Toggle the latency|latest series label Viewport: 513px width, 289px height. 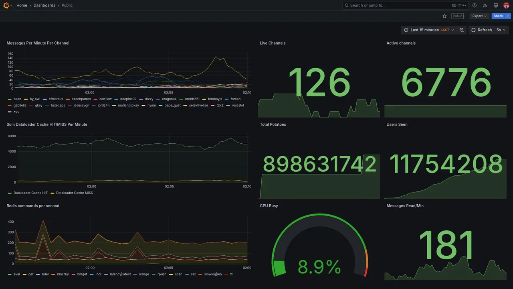point(121,275)
